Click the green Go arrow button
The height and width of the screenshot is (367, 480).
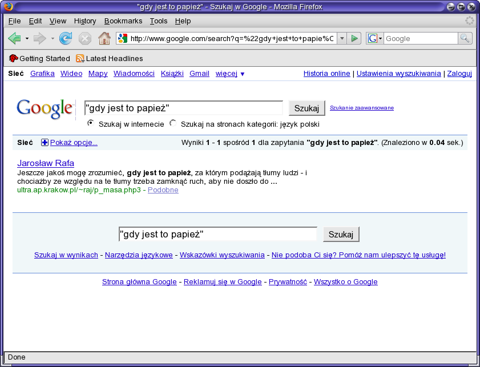coord(354,39)
